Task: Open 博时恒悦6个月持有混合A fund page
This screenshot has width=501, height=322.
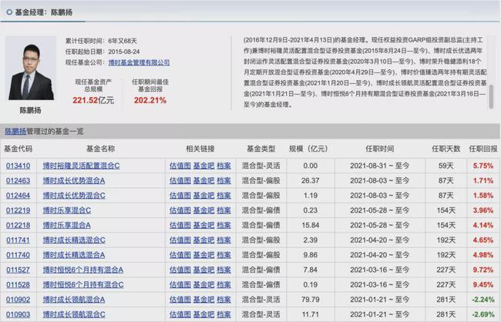Action: point(83,270)
